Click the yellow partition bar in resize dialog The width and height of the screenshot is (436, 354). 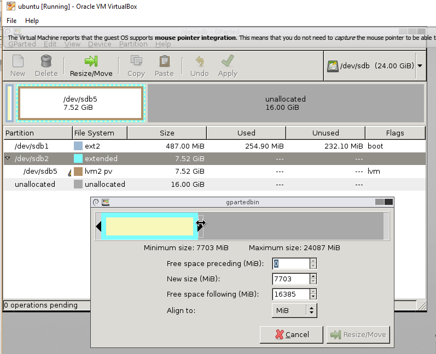(149, 226)
